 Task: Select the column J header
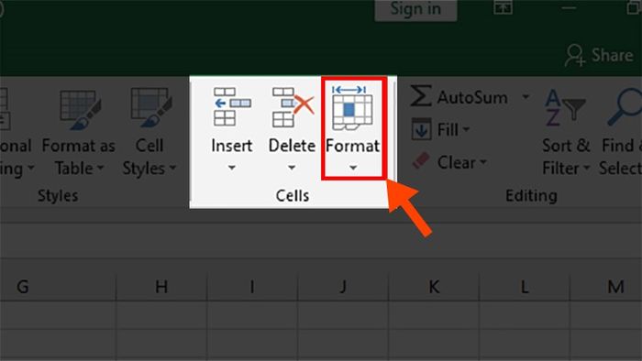343,287
